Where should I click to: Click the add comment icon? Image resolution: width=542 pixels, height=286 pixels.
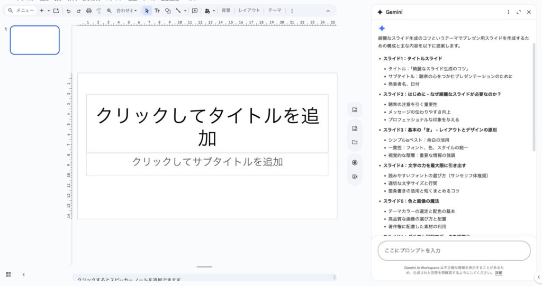195,11
